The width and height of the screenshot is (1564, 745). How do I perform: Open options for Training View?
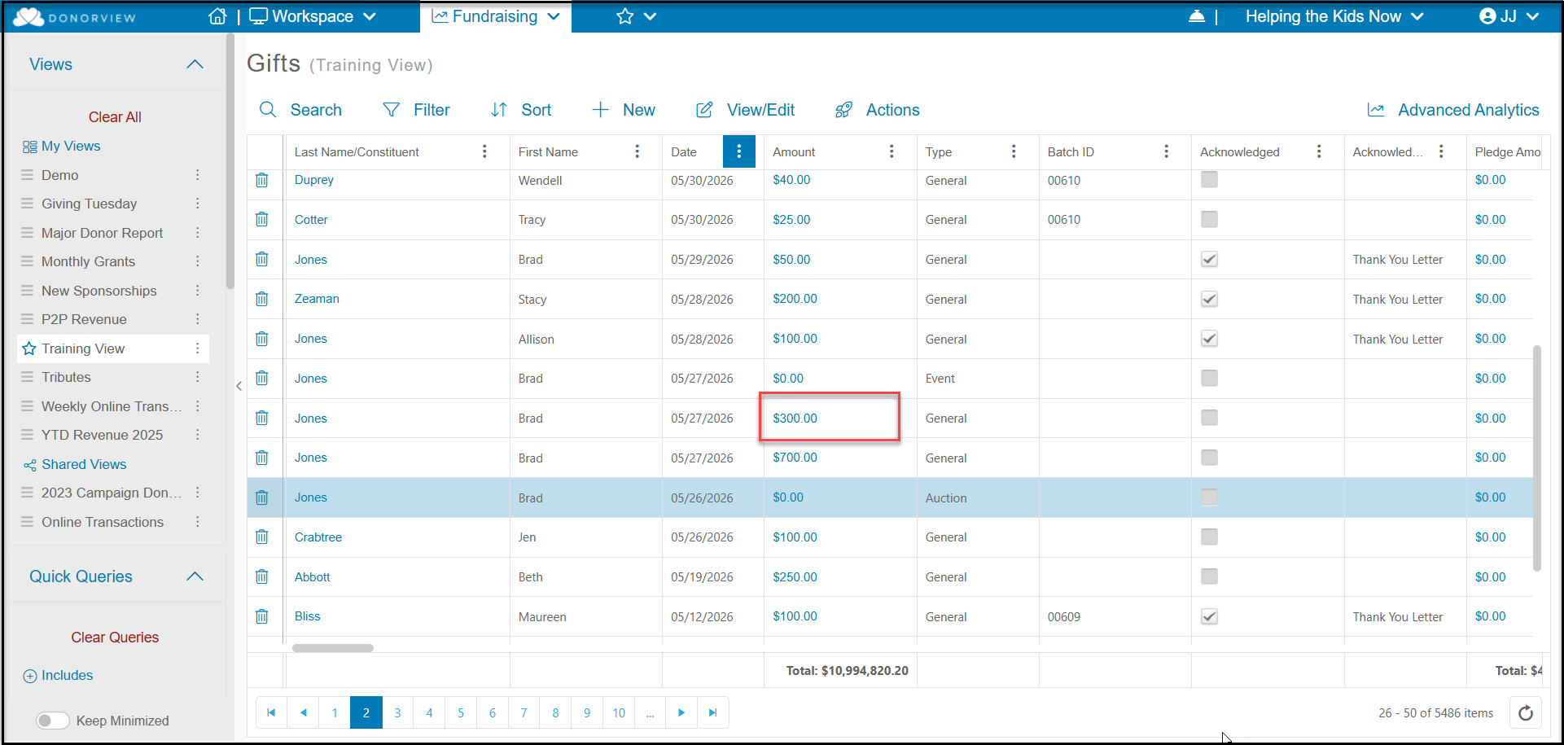[197, 348]
